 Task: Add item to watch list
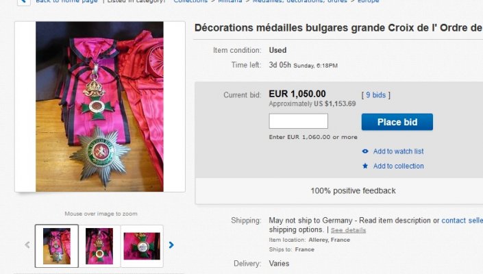[398, 151]
